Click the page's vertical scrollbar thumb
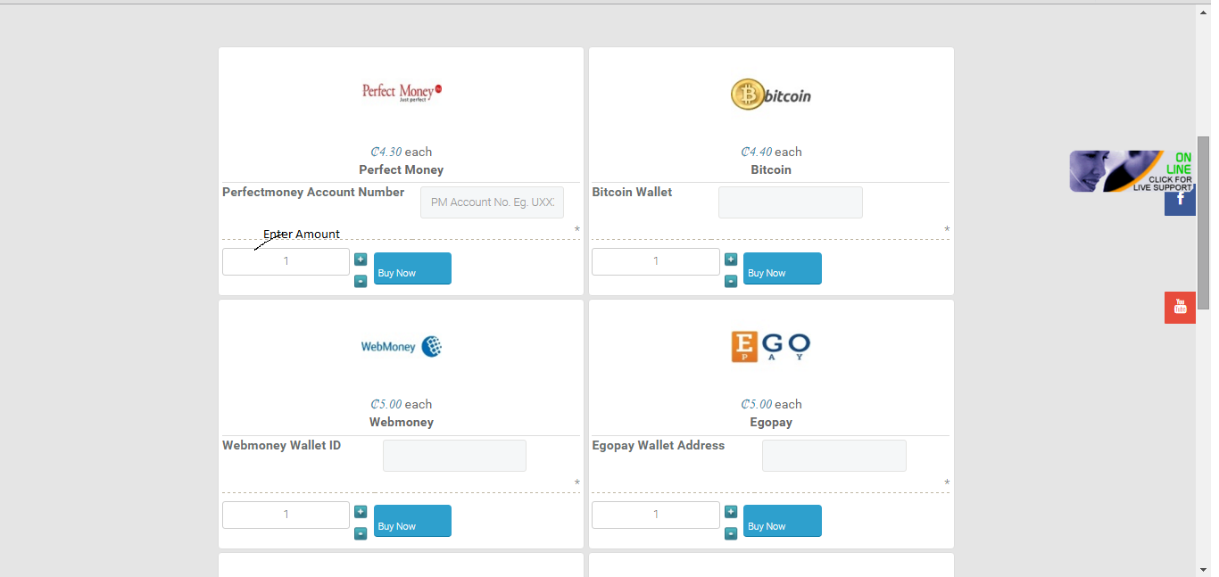This screenshot has height=577, width=1219. click(x=1203, y=223)
